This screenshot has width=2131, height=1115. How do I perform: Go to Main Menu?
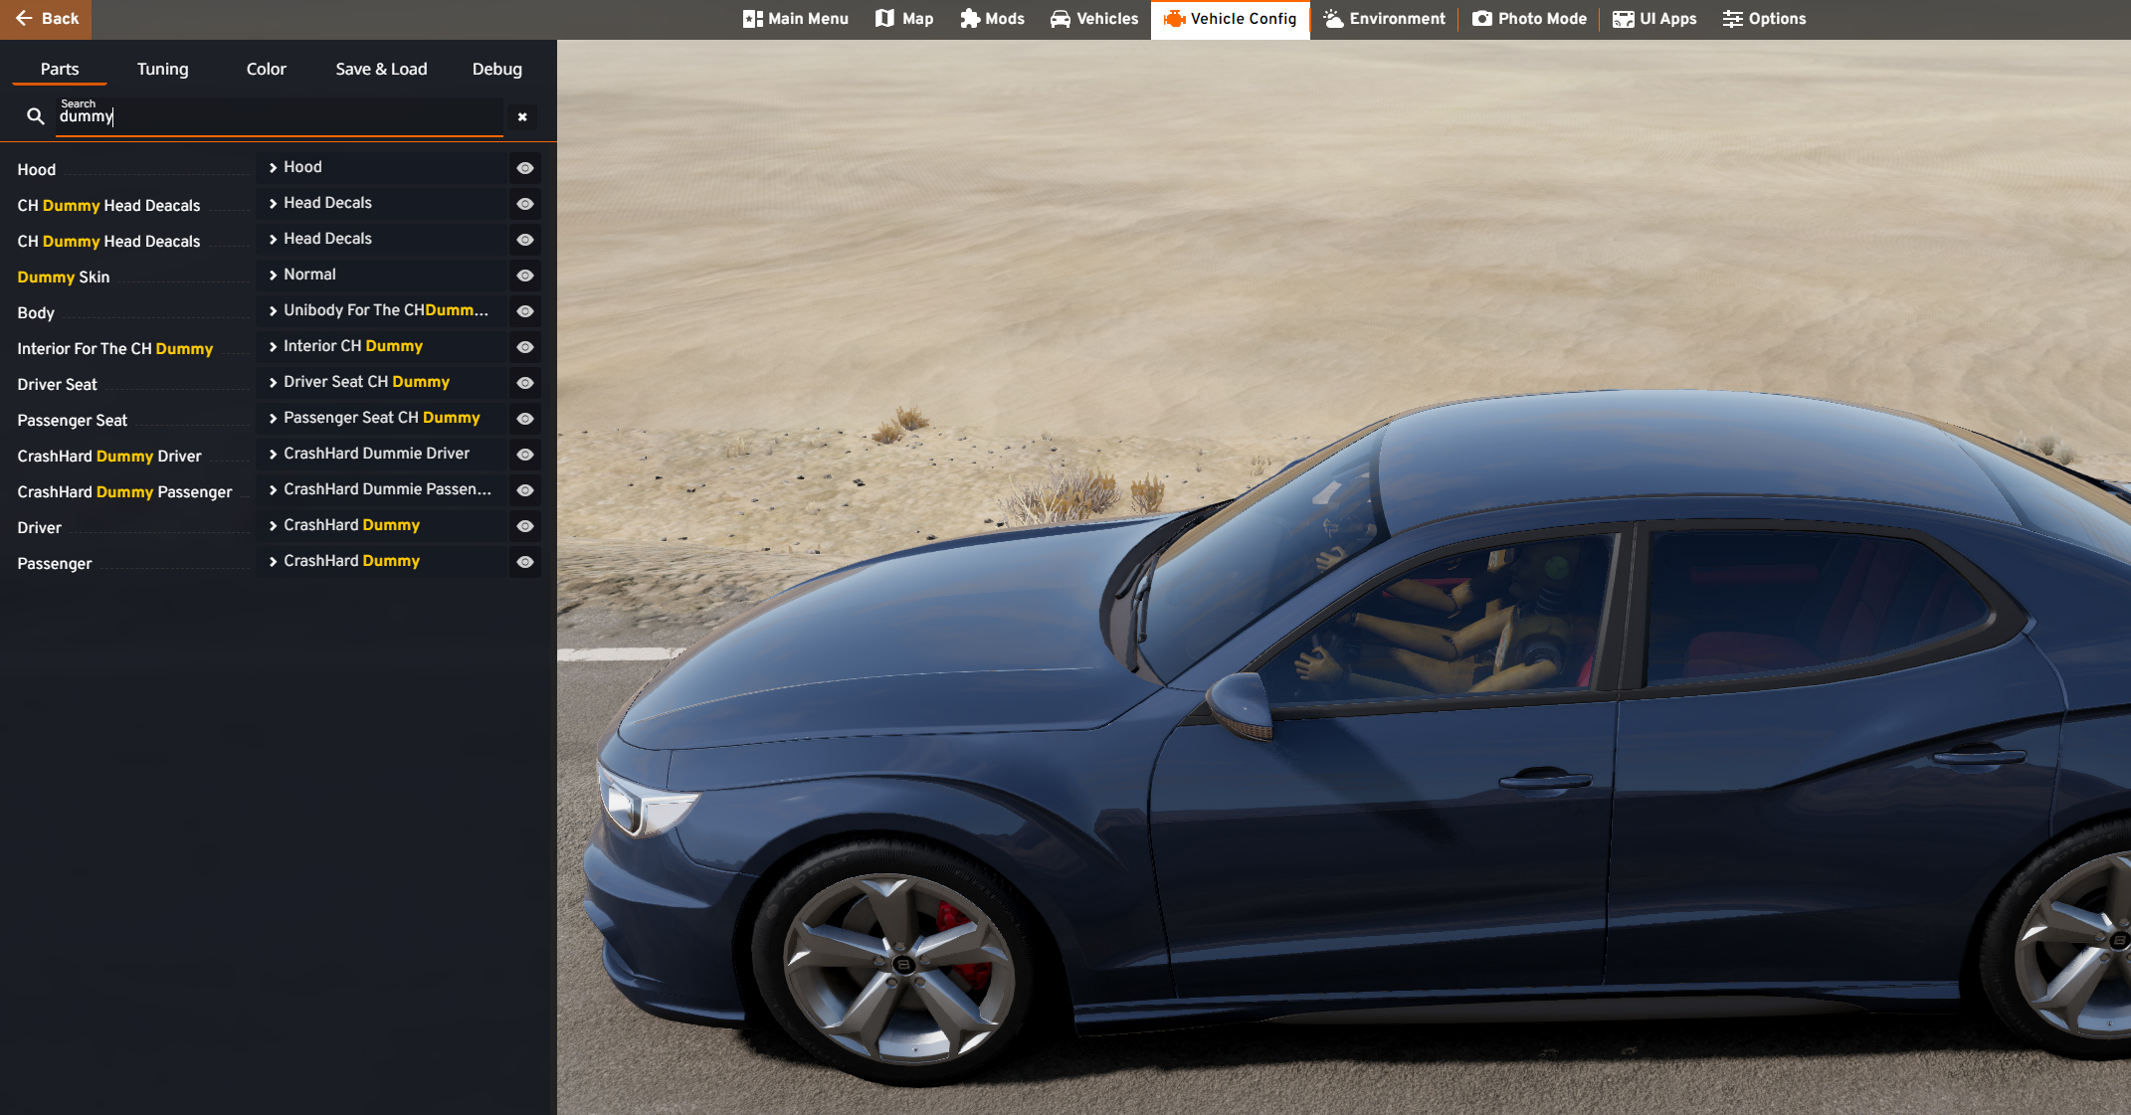coord(795,19)
